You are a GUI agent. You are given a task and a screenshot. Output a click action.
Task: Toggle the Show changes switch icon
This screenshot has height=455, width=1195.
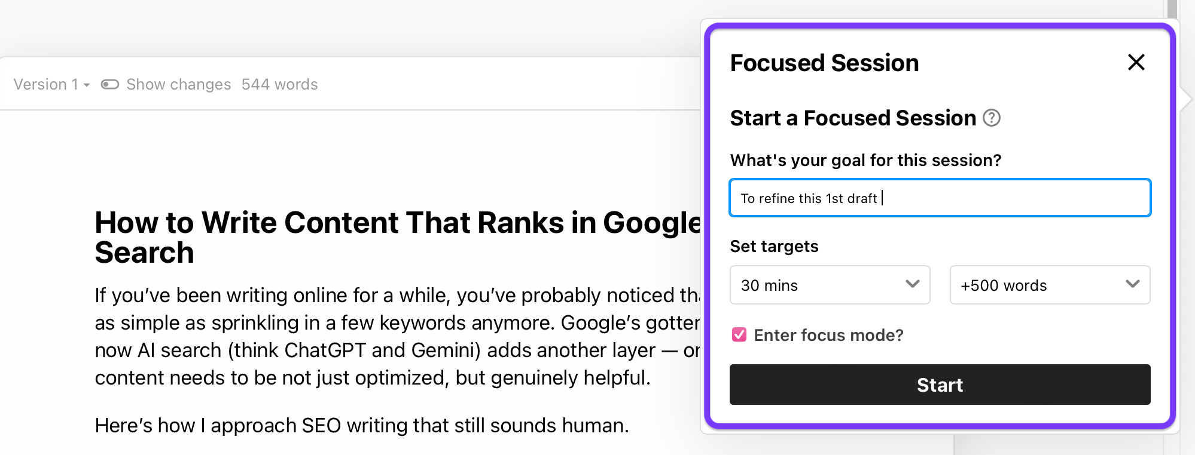(110, 84)
